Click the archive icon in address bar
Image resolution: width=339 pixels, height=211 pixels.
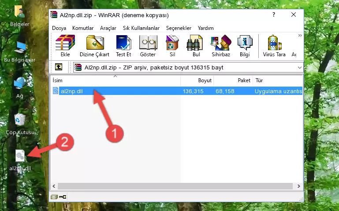click(78, 67)
